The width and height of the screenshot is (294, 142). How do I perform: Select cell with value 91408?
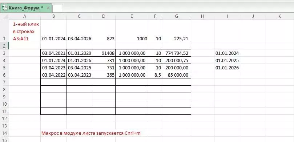coord(104,53)
